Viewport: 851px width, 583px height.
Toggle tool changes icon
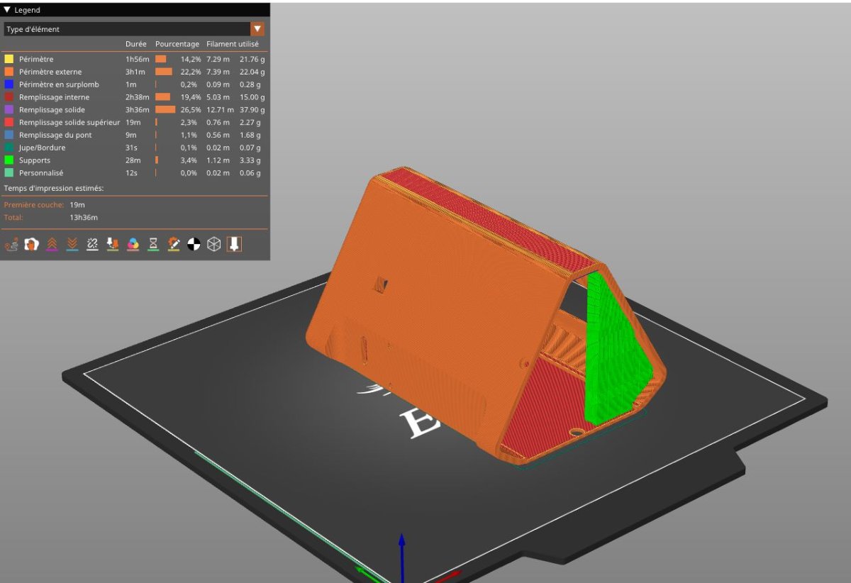[x=113, y=244]
